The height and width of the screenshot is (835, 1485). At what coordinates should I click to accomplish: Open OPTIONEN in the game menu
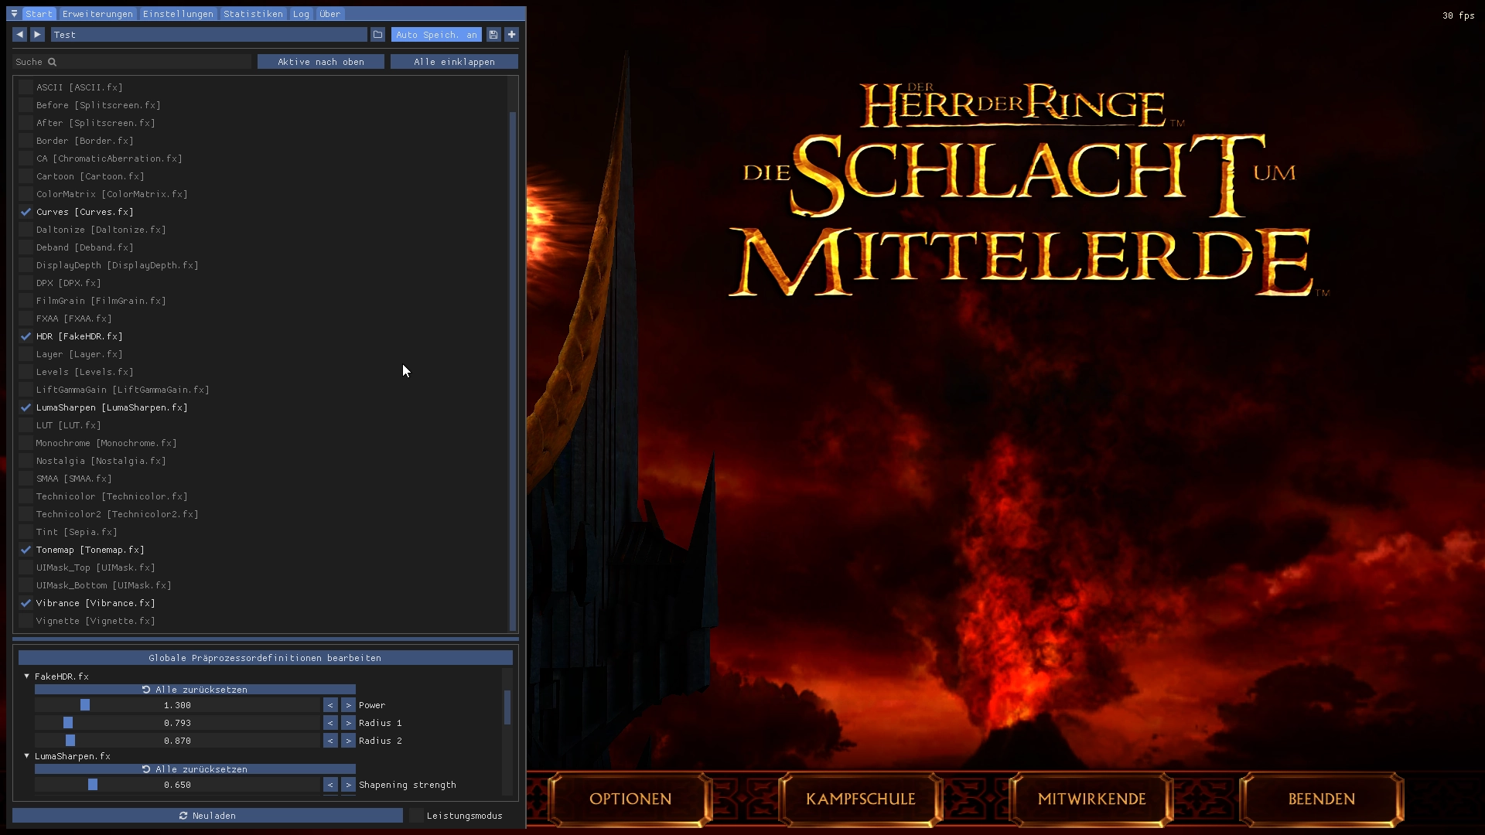point(630,799)
